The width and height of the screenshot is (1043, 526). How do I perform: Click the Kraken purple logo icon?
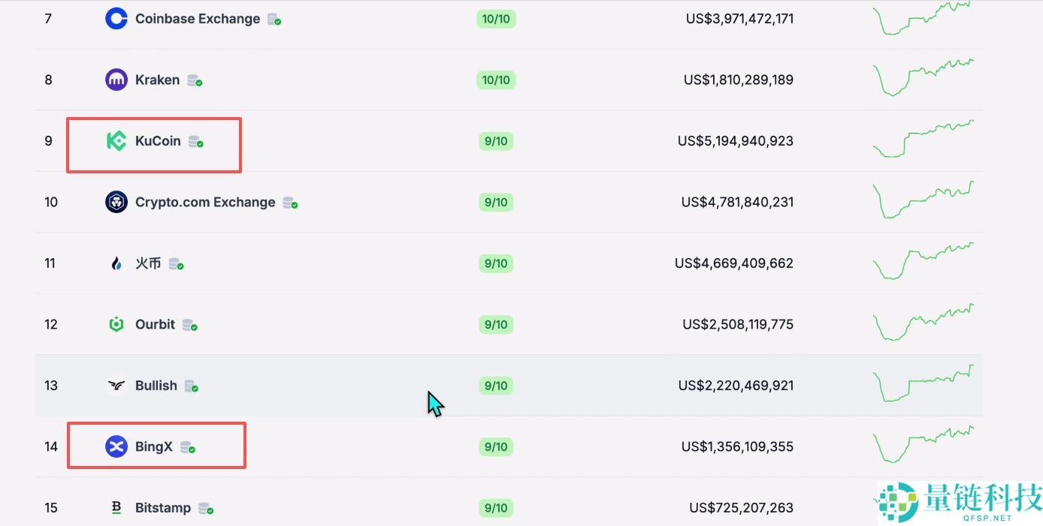coord(116,80)
